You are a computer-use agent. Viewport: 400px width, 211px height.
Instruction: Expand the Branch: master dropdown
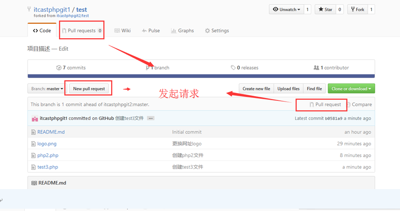pyautogui.click(x=47, y=88)
